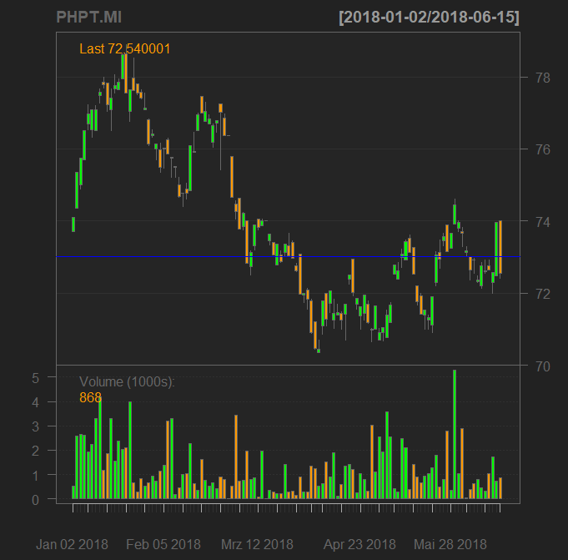Click the 5 on the volume axis
568x560 pixels.
coord(37,377)
